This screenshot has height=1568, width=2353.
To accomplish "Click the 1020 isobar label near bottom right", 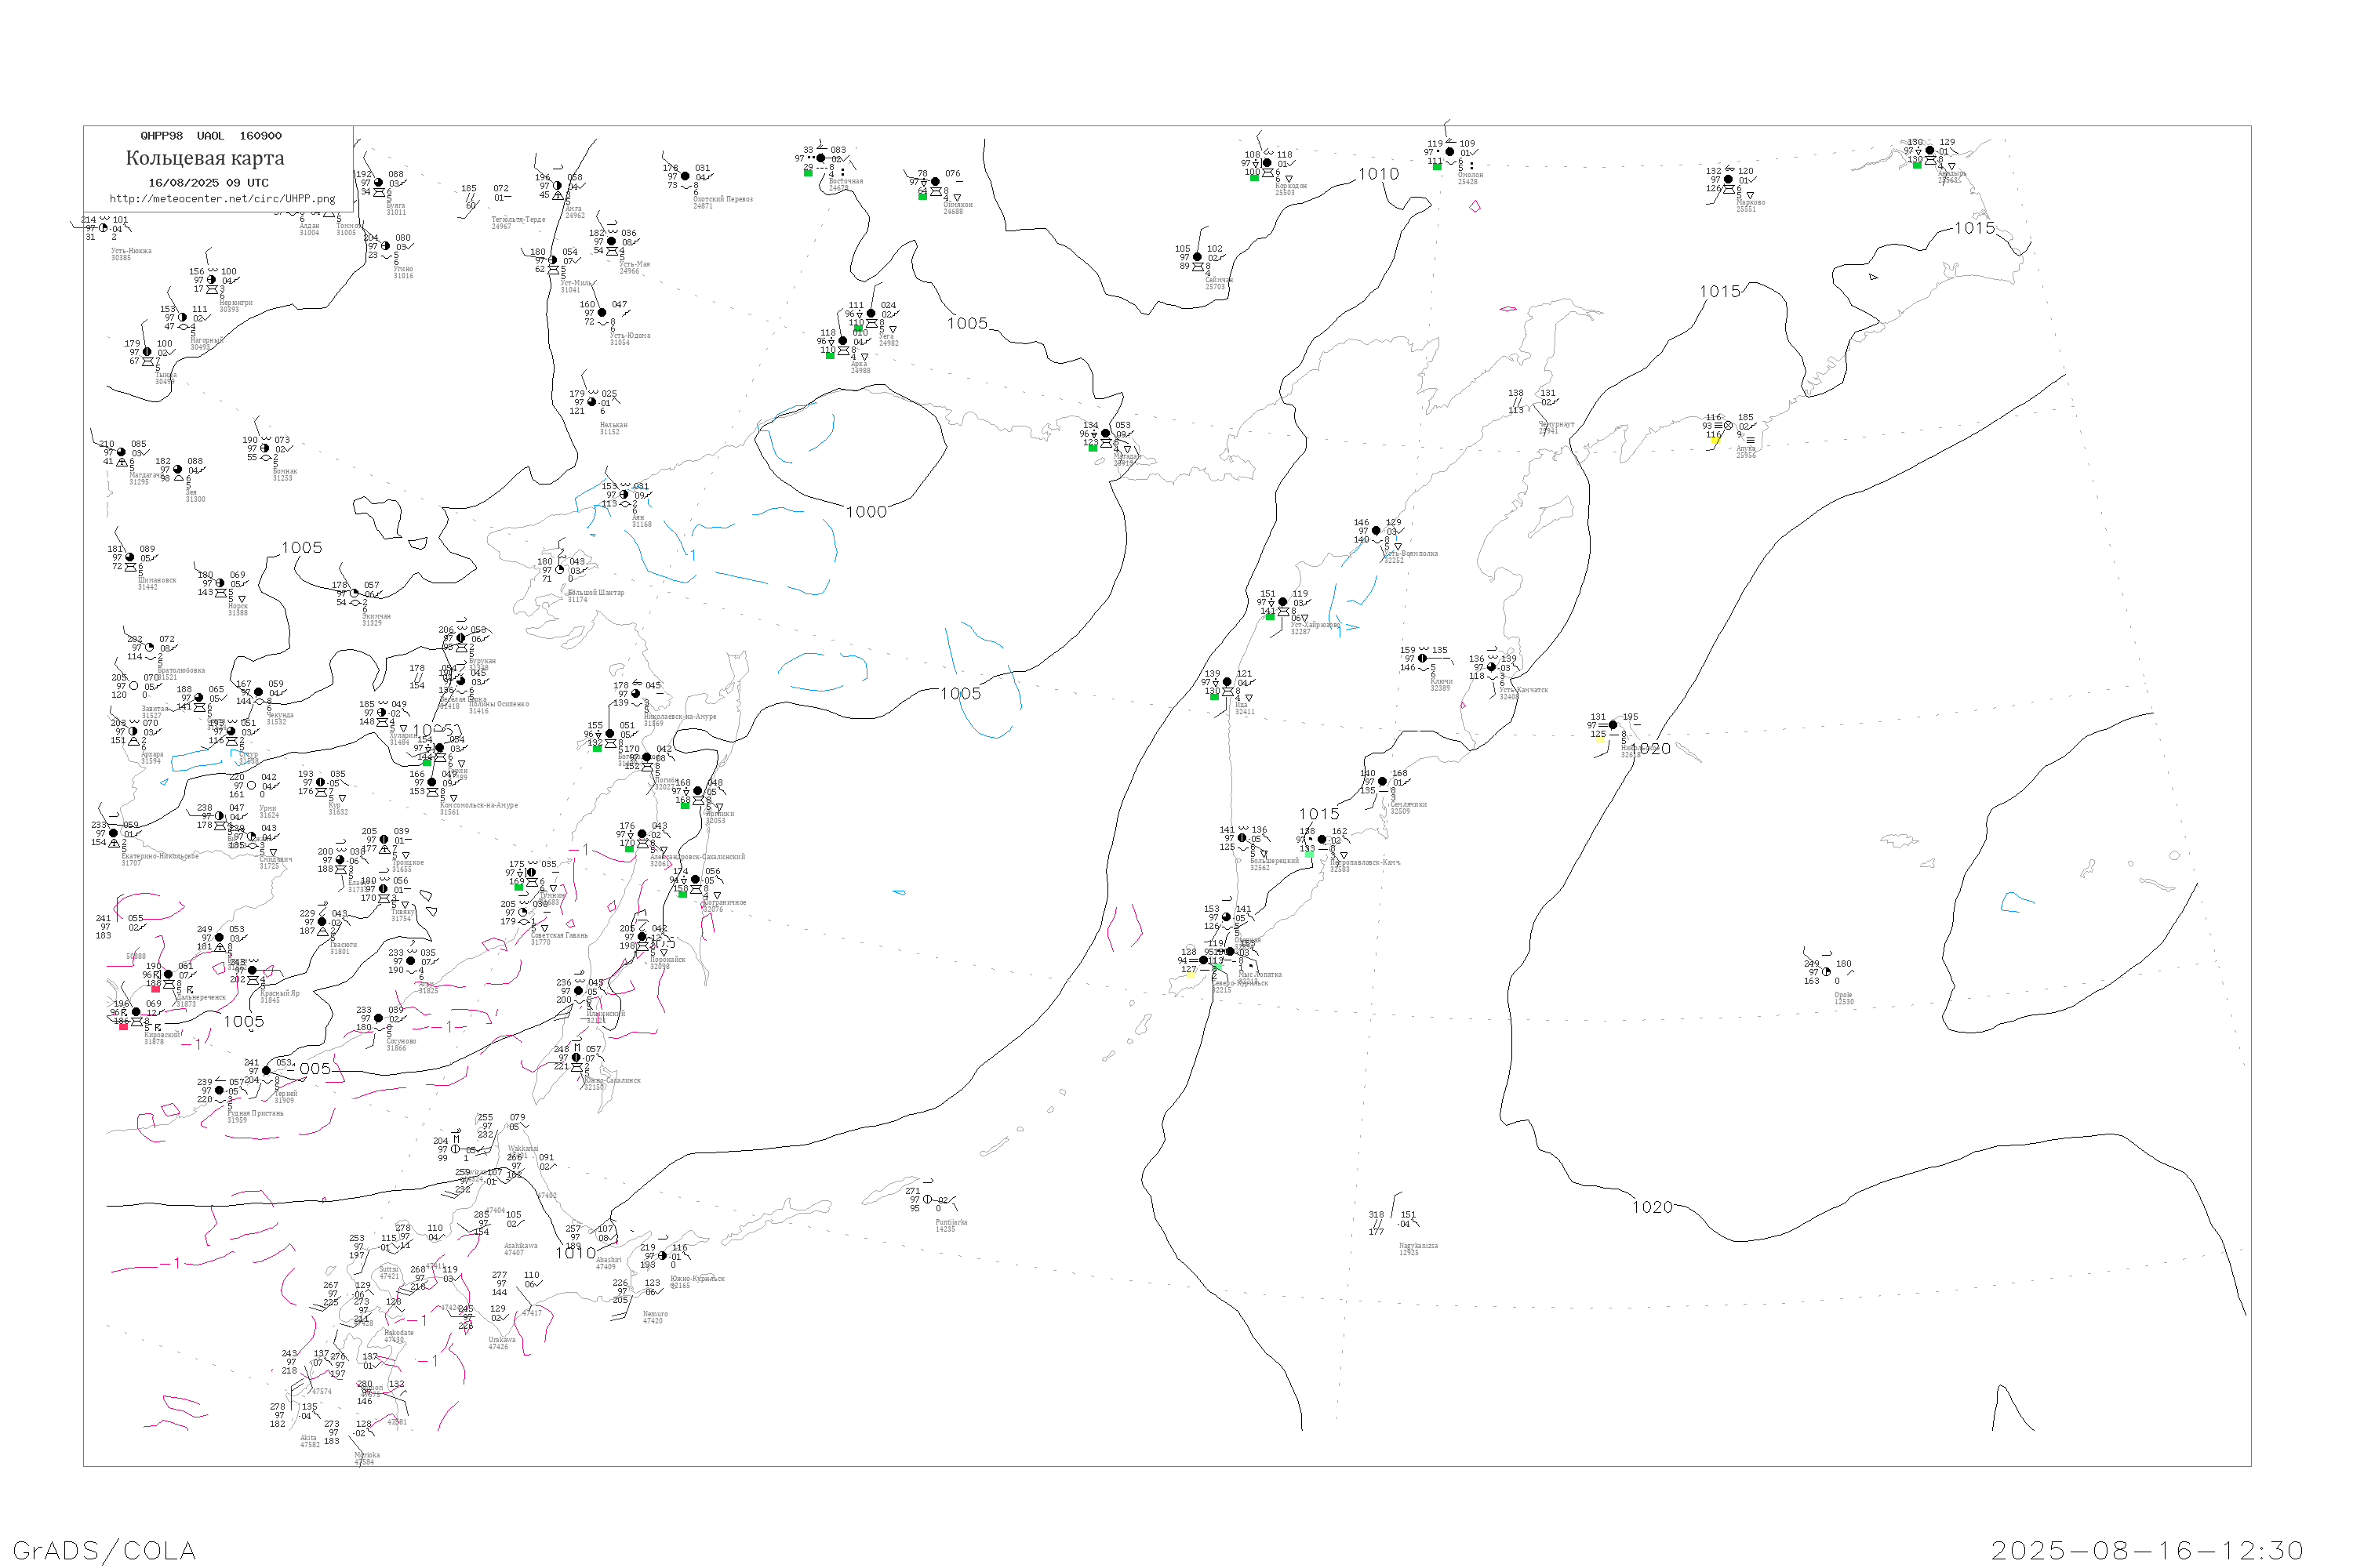I will coord(1652,1207).
